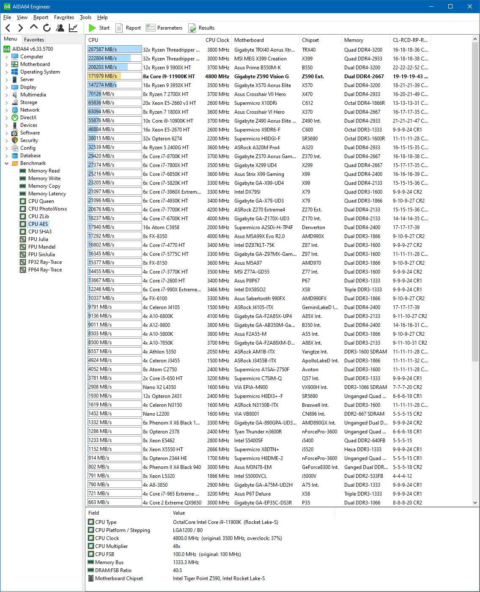Click the Memory Read RAM icon

click(23, 171)
